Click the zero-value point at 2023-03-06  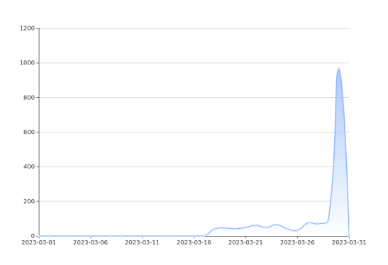[91, 236]
